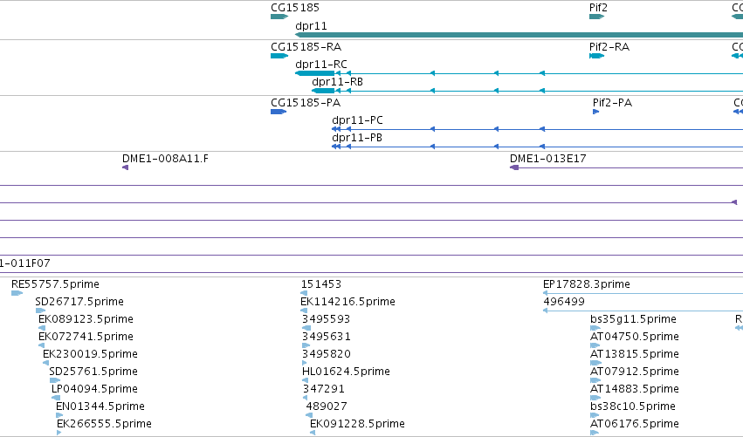The width and height of the screenshot is (743, 437).
Task: Open the dpr11-PC label
Action: (x=357, y=120)
